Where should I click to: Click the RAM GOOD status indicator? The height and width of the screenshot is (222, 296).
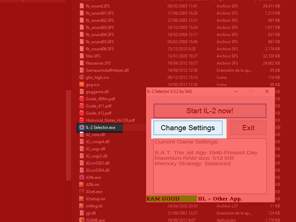click(171, 199)
